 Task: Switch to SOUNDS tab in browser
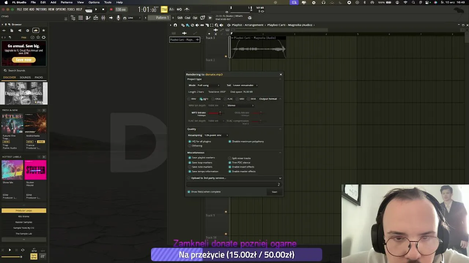click(25, 77)
